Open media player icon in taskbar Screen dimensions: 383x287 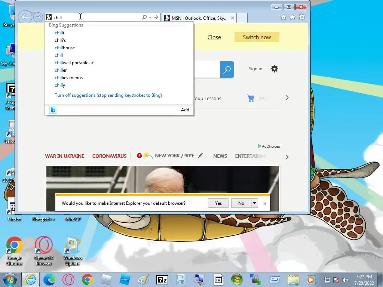311,280
